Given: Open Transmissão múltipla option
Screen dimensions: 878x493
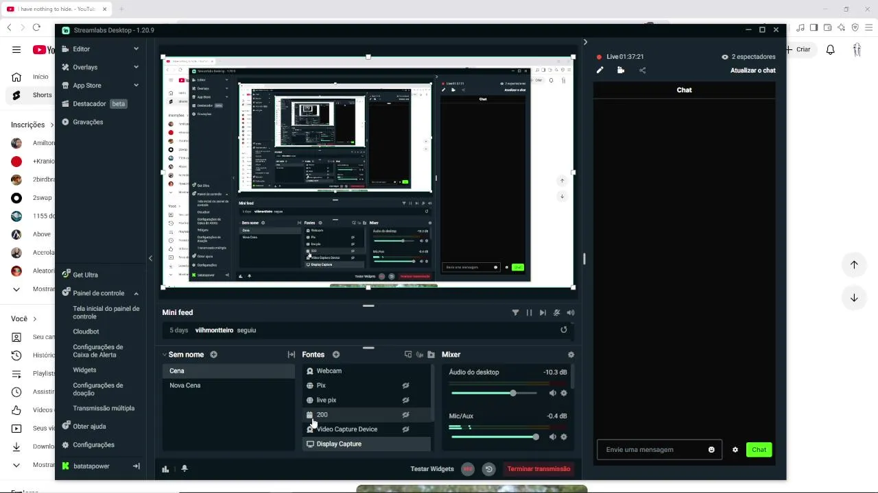Looking at the screenshot, I should (x=104, y=408).
